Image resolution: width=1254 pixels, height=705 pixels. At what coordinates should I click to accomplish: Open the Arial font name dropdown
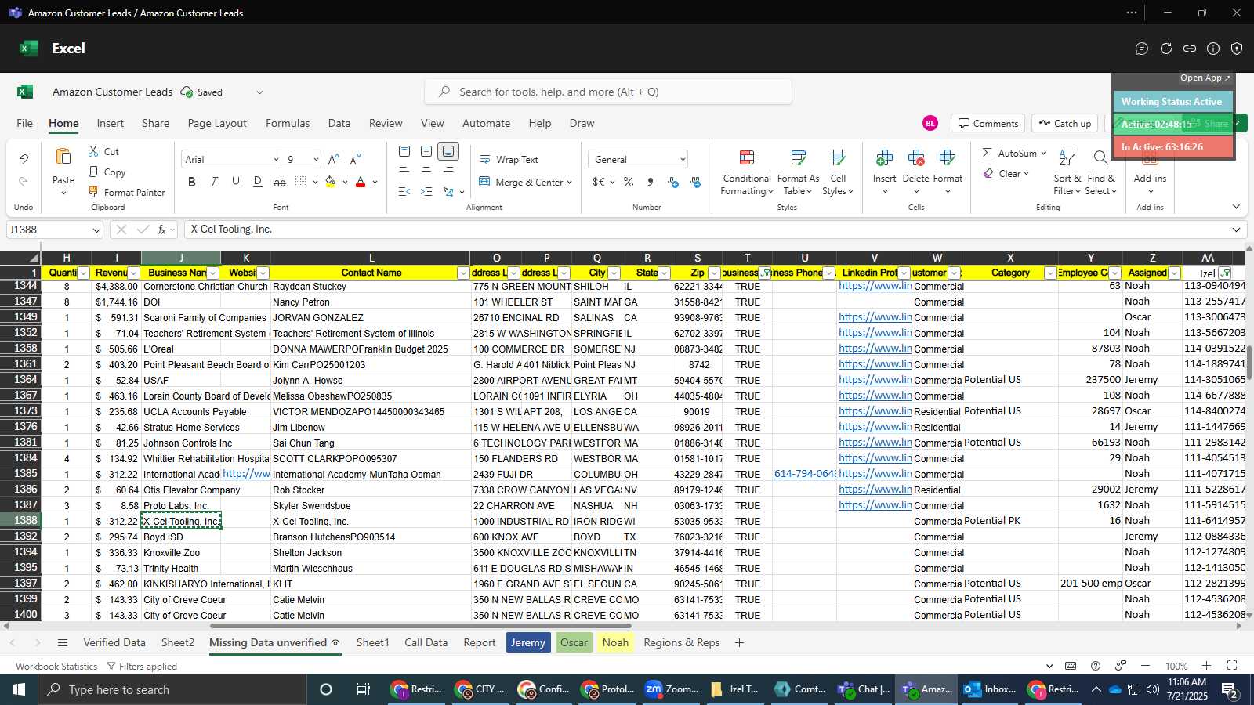coord(276,159)
